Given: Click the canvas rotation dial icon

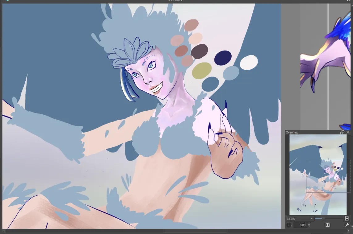Looking at the screenshot, I should point(289,225).
